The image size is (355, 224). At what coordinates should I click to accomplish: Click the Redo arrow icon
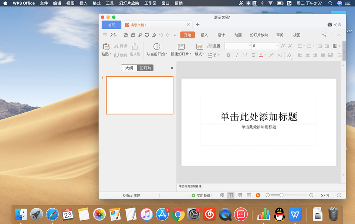point(168,35)
